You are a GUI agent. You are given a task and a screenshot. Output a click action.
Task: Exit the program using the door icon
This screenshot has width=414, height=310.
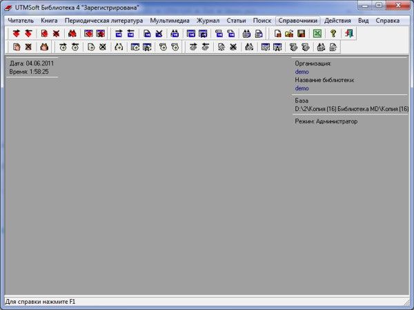pyautogui.click(x=349, y=34)
